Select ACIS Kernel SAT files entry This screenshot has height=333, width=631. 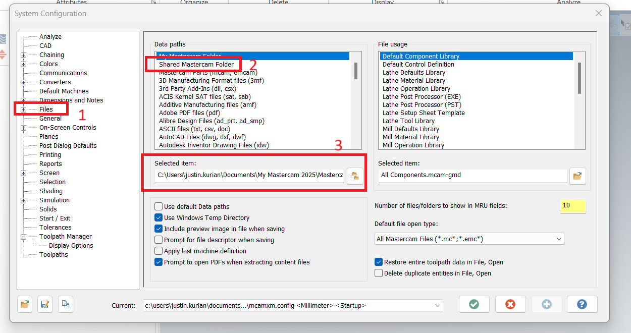(205, 96)
